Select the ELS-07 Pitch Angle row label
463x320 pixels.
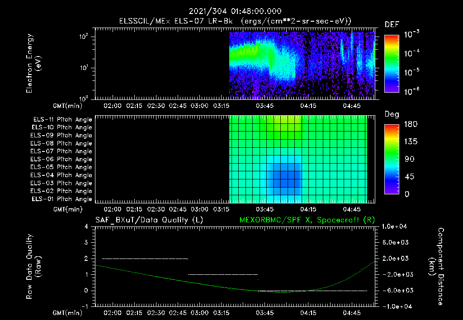click(x=61, y=151)
